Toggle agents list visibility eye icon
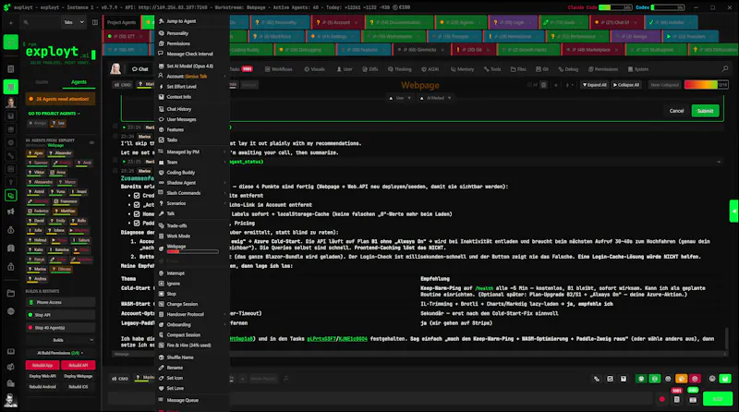 tap(91, 142)
